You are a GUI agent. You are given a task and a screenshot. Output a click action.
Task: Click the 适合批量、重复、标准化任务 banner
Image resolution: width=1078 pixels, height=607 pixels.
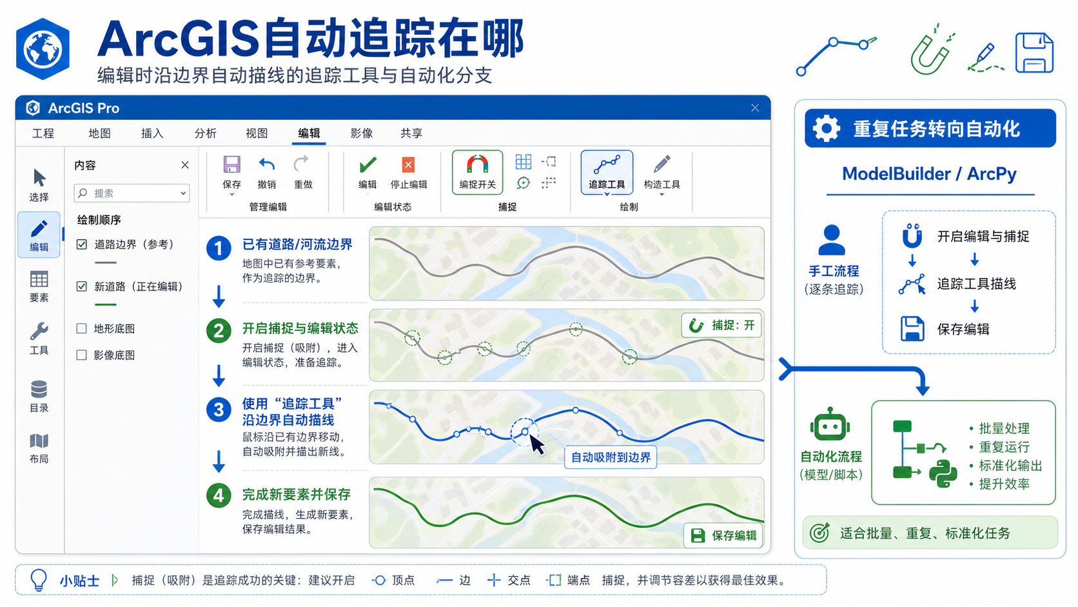point(930,533)
